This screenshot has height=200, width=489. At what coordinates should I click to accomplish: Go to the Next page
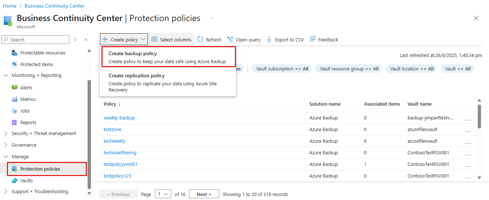(204, 194)
